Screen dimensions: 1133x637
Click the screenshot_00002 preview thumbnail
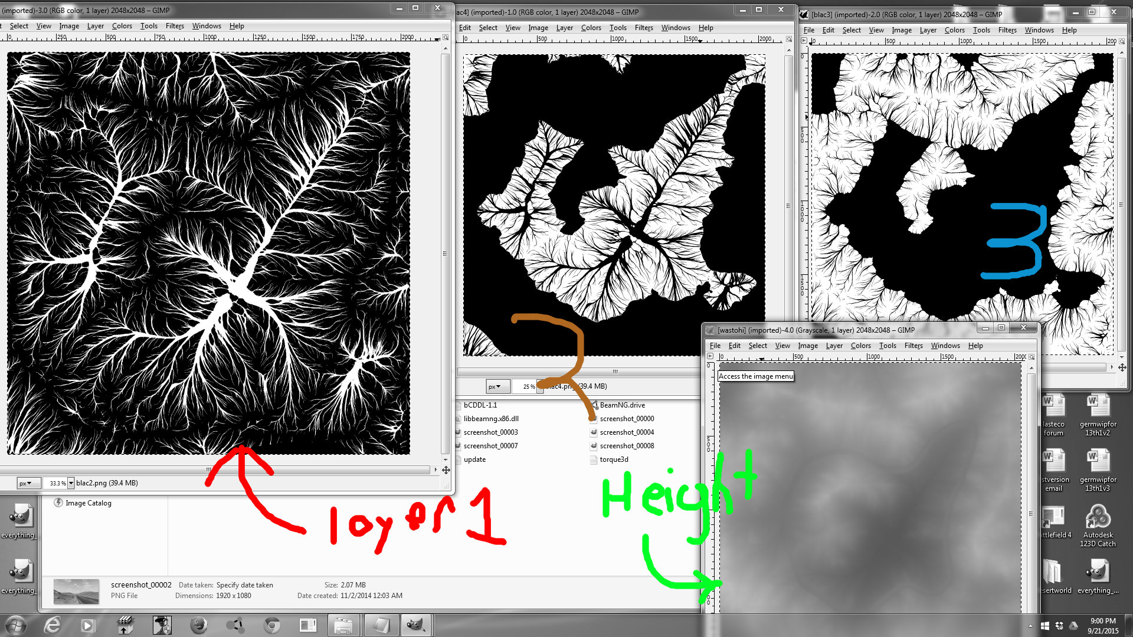point(76,592)
